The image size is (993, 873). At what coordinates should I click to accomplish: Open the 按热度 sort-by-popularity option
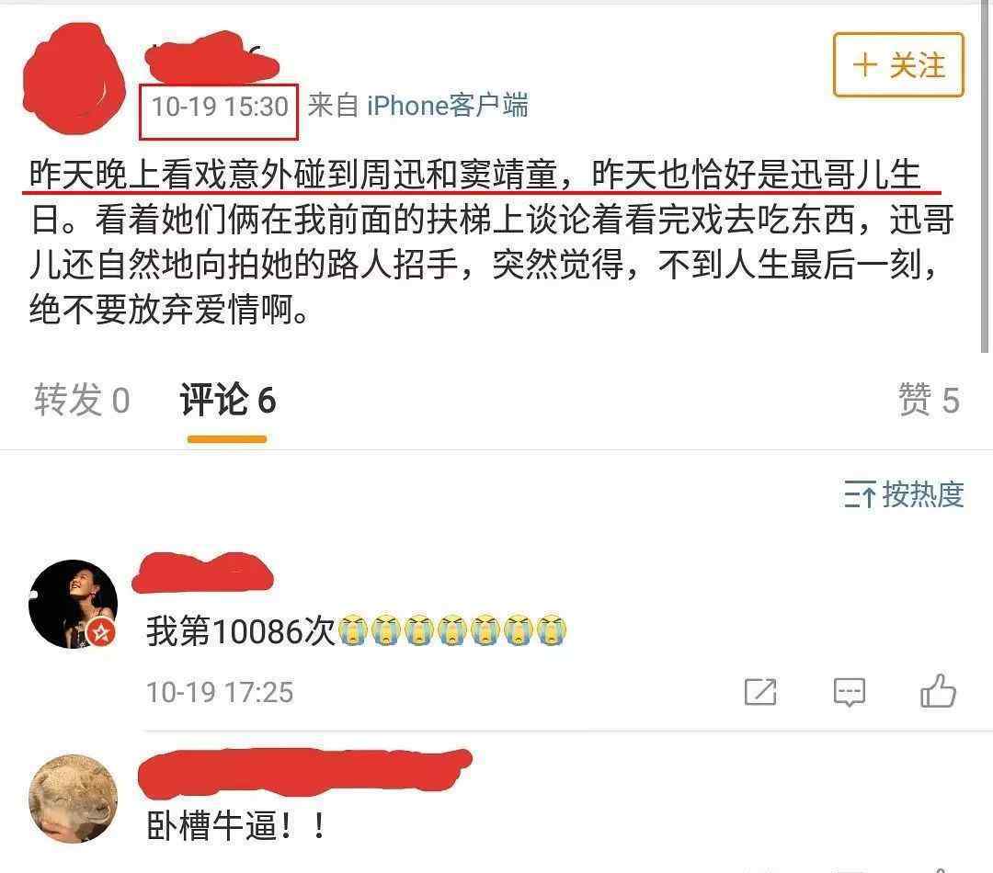point(923,494)
